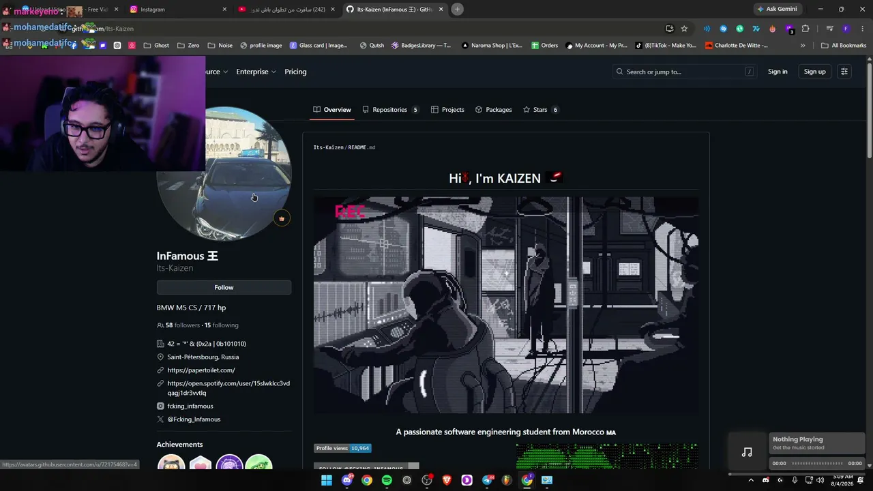Image resolution: width=873 pixels, height=491 pixels.
Task: Go to the Packages tab
Action: point(493,110)
